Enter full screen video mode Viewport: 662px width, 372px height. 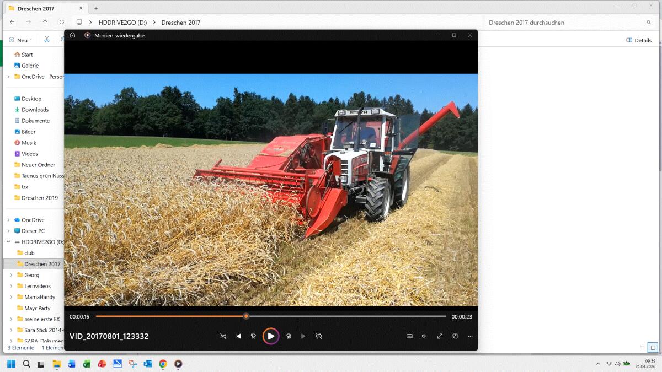click(x=440, y=336)
